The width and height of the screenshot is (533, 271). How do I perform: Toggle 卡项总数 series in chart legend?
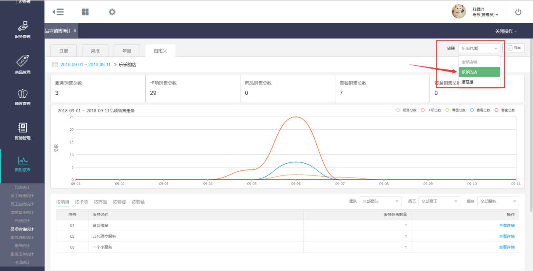click(x=430, y=110)
